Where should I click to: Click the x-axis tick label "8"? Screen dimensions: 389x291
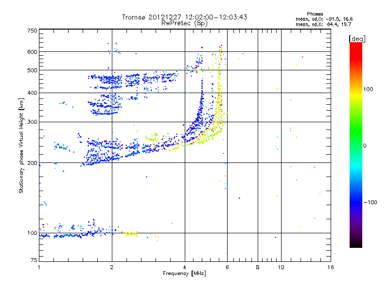point(258,267)
